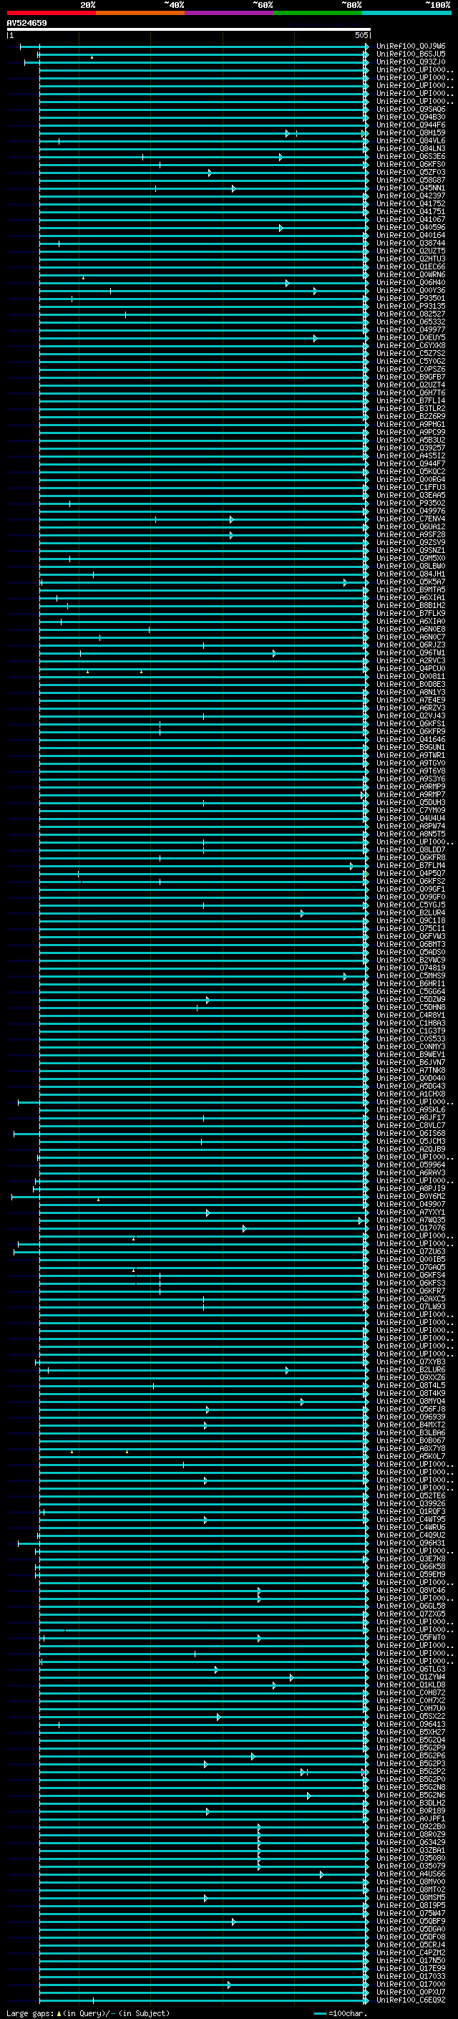Select the UniRef100_Q38744 label
The width and height of the screenshot is (458, 2019).
pyautogui.click(x=411, y=243)
